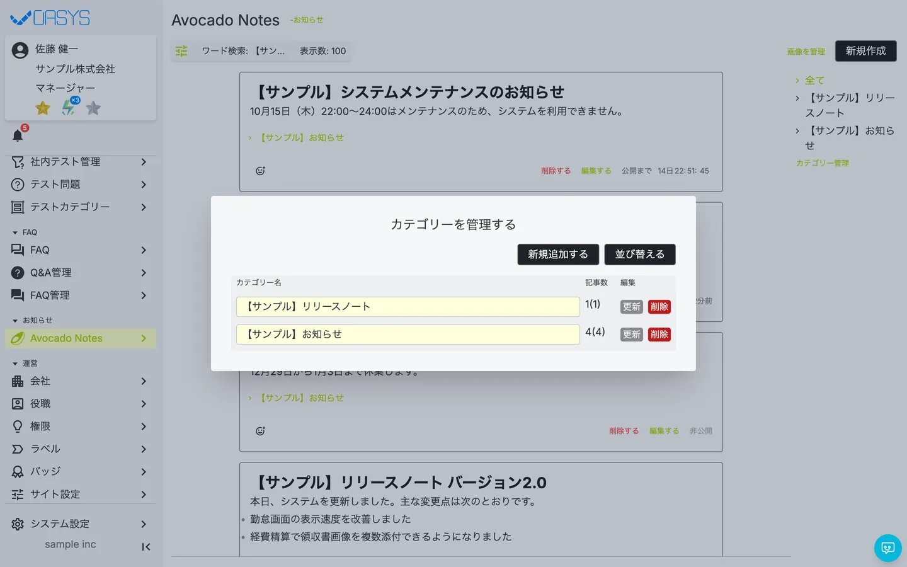The image size is (907, 567).
Task: Expand the サイト設定 chevron
Action: (x=144, y=495)
